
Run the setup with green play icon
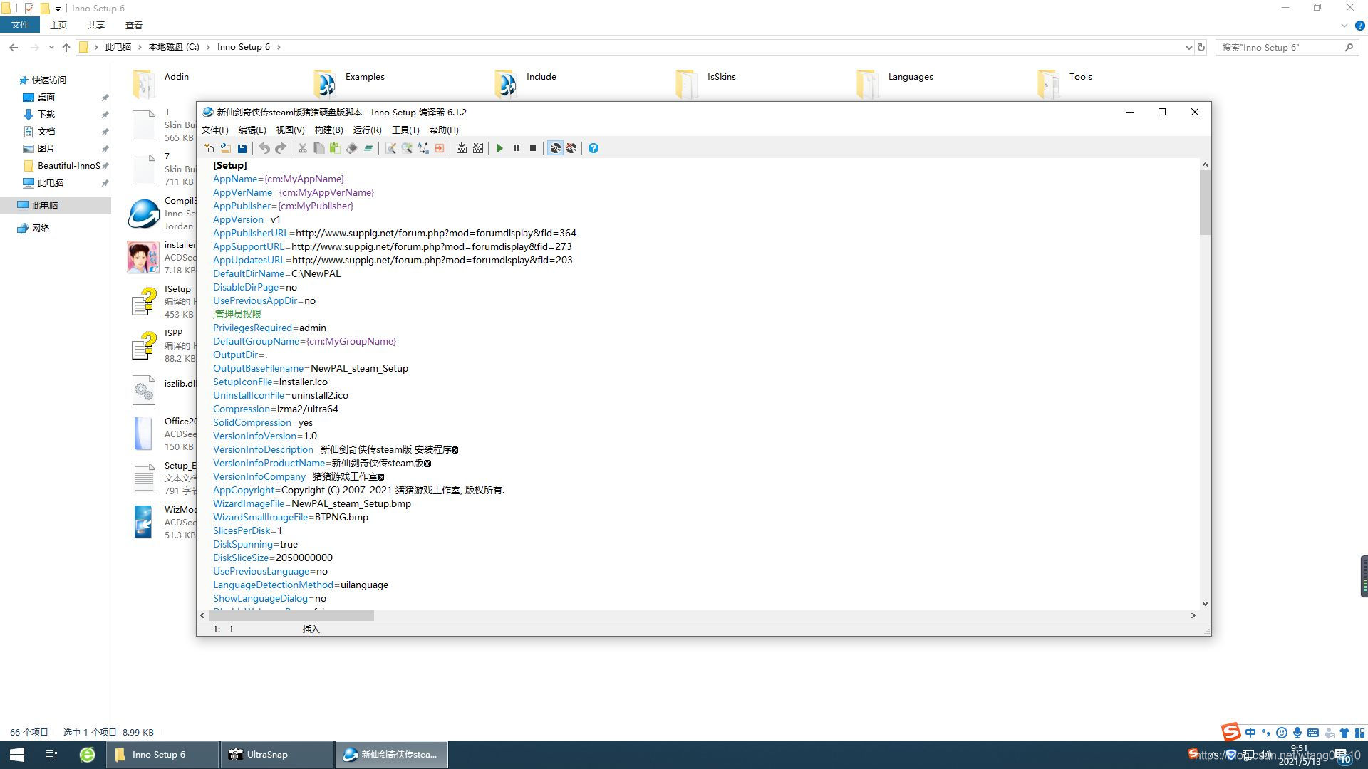click(x=500, y=148)
